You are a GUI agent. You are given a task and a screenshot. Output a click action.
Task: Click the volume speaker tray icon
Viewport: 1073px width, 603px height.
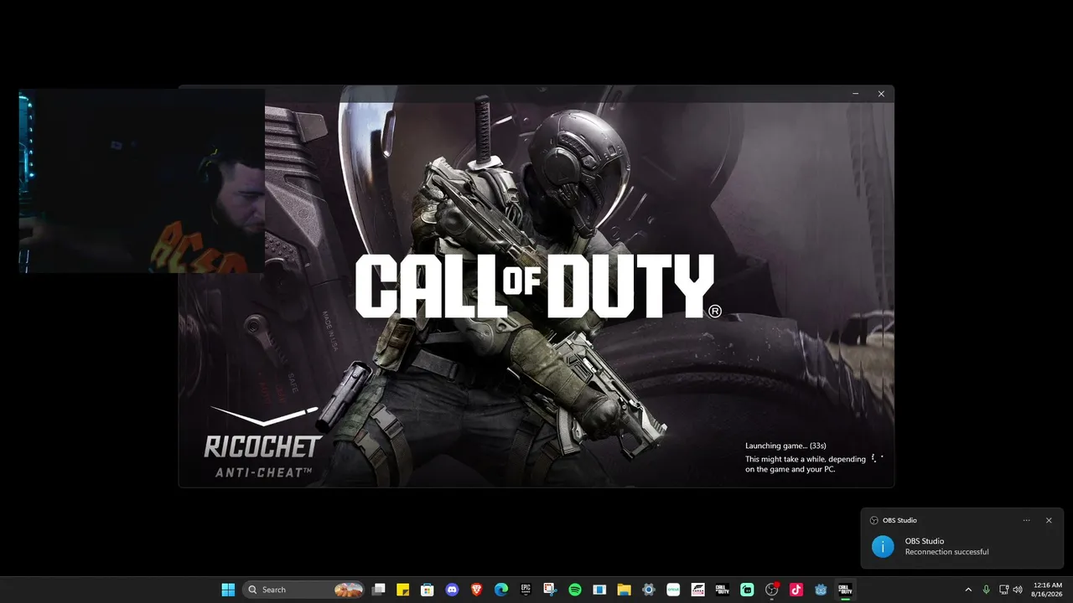[x=1018, y=590]
